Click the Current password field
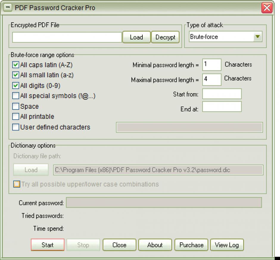The width and height of the screenshot is (280, 260). [164, 203]
